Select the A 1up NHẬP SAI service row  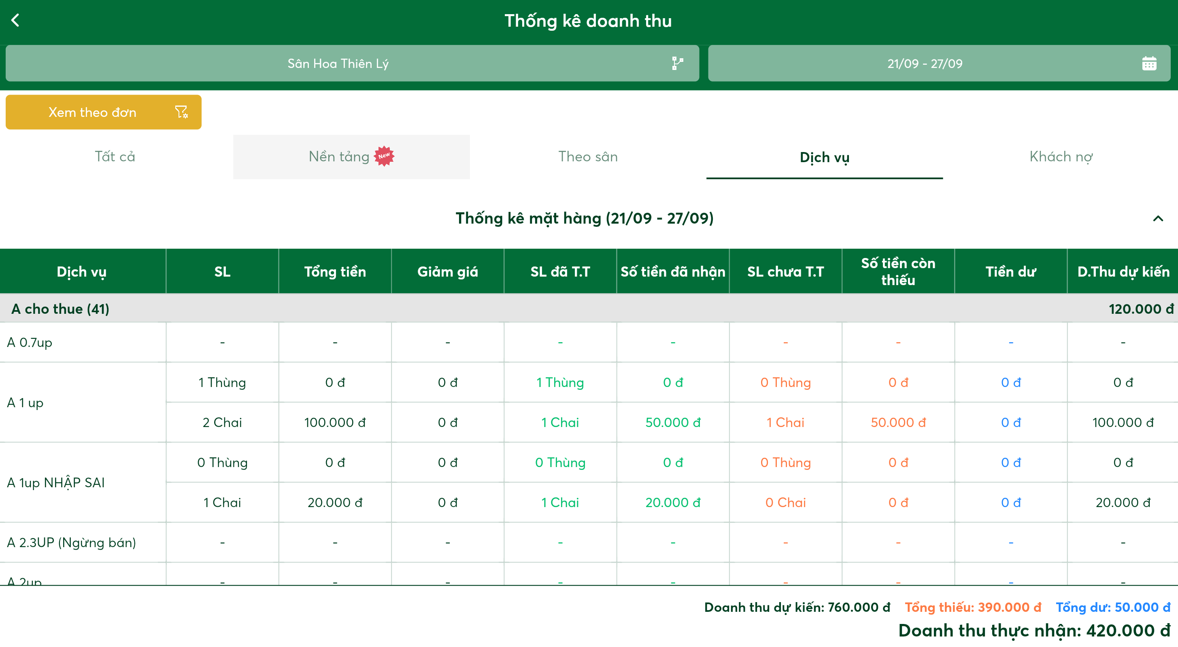pos(589,482)
